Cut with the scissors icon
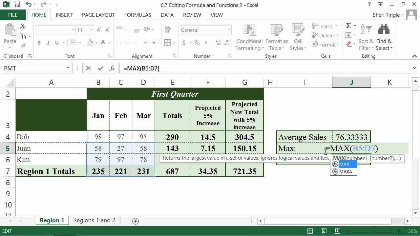Image resolution: width=420 pixels, height=236 pixels. coord(23,27)
